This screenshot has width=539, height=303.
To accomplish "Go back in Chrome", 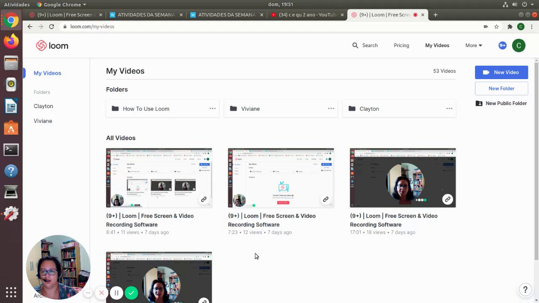I will click(30, 27).
